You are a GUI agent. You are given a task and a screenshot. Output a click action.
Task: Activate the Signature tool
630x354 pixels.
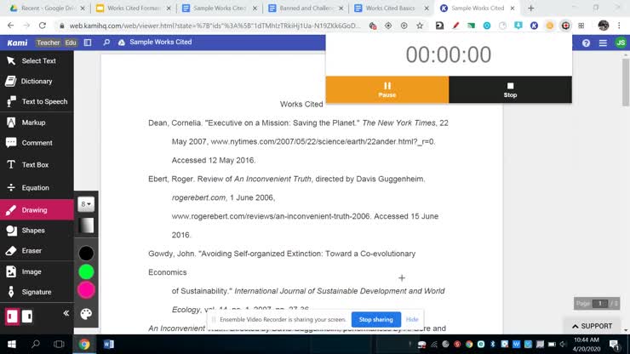click(x=36, y=292)
